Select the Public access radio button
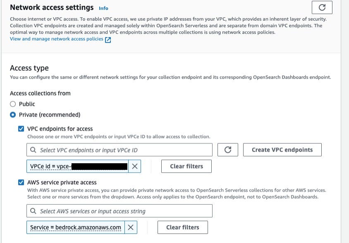This screenshot has width=349, height=243. point(13,104)
